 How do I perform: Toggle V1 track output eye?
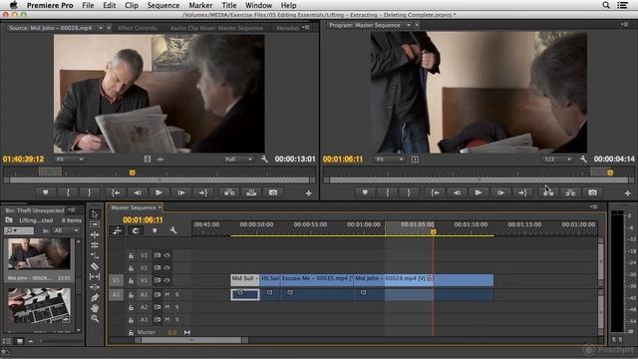[x=167, y=280]
